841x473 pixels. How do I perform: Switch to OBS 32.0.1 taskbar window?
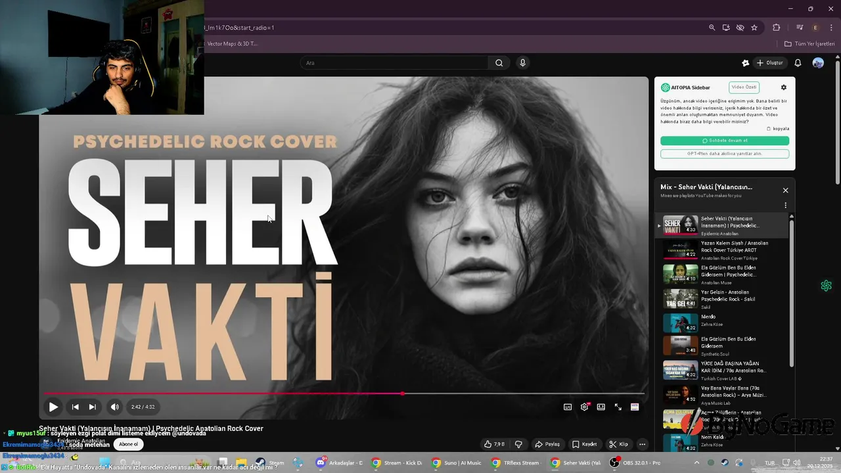pos(636,463)
